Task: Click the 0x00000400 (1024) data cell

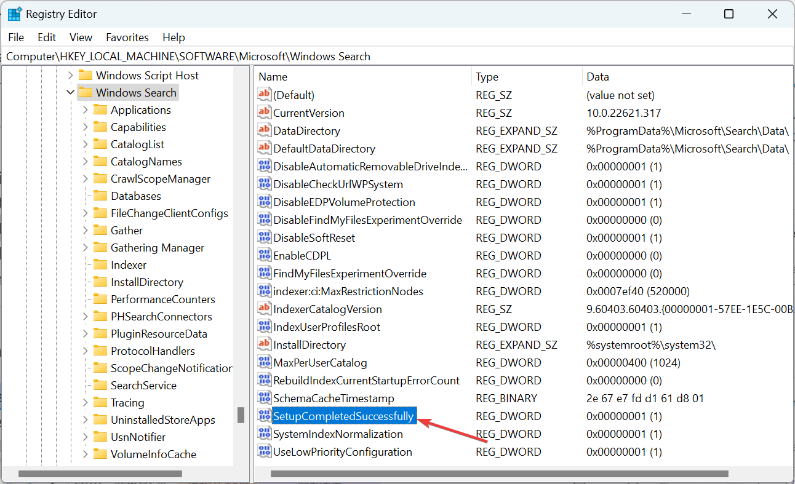Action: pyautogui.click(x=633, y=362)
